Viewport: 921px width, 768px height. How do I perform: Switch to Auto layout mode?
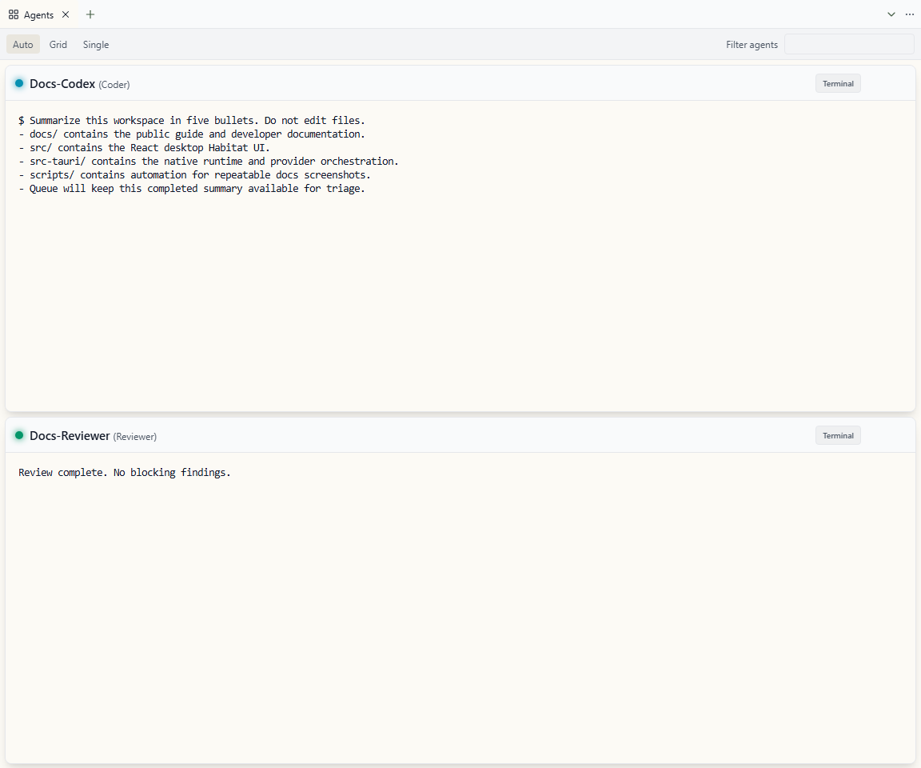pyautogui.click(x=23, y=45)
